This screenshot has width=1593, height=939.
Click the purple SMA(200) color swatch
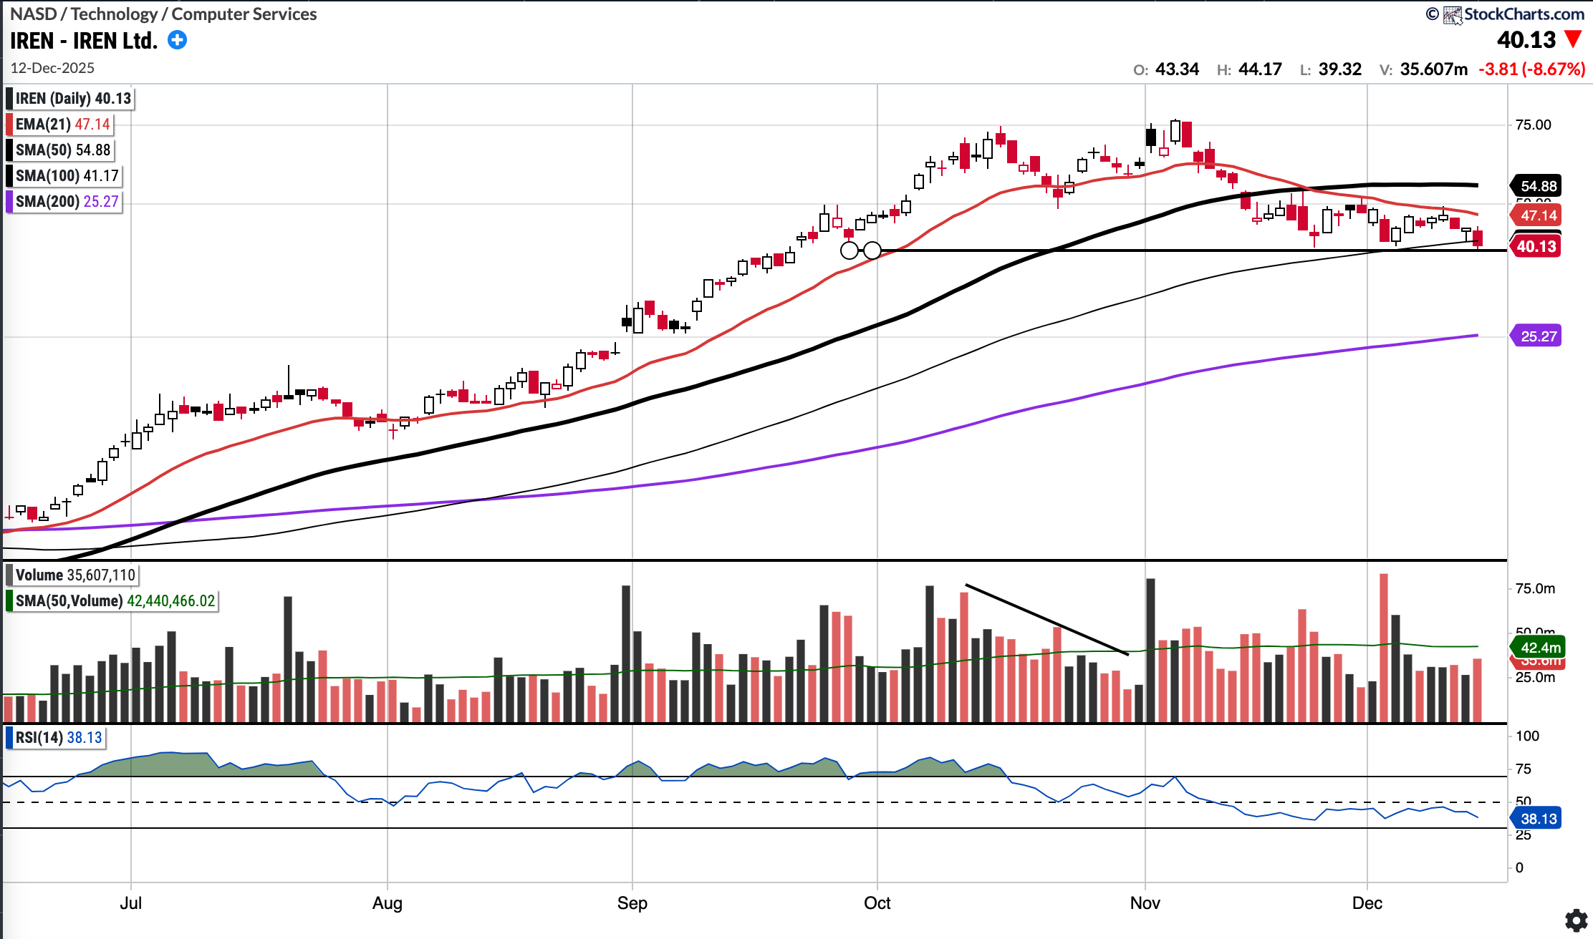[x=9, y=202]
